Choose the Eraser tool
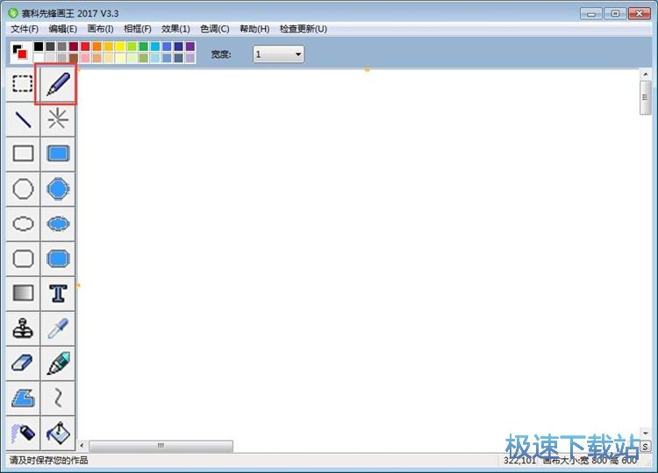 click(x=23, y=364)
